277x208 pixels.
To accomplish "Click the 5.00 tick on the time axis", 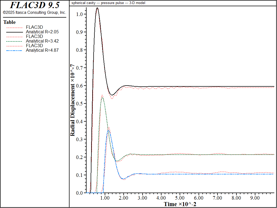I will point(180,198).
